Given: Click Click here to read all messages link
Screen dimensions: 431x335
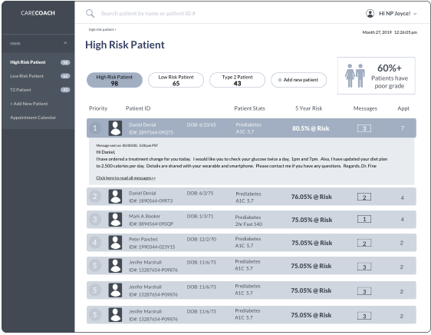Looking at the screenshot, I should point(126,178).
